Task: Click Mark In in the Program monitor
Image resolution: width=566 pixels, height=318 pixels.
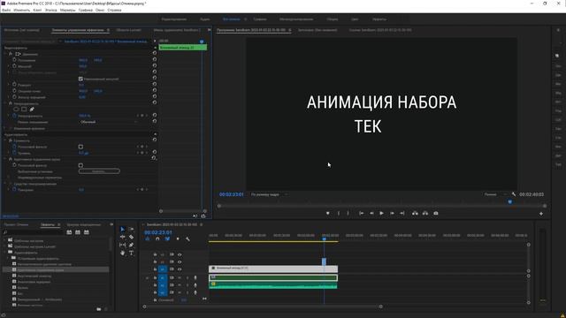Action: click(339, 214)
